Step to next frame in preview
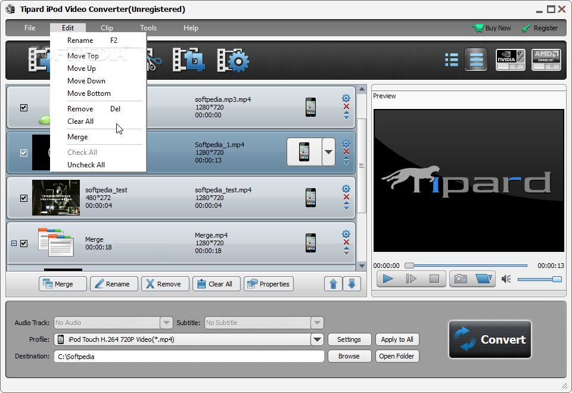The width and height of the screenshot is (572, 393). click(411, 279)
